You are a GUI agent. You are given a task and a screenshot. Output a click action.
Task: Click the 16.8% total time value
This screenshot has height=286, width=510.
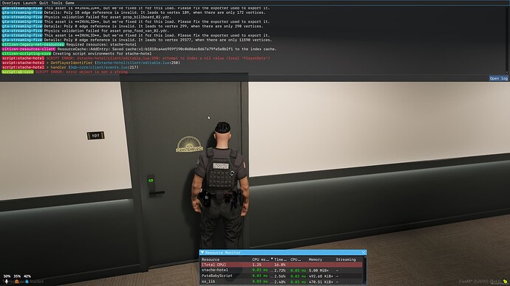pyautogui.click(x=279, y=265)
